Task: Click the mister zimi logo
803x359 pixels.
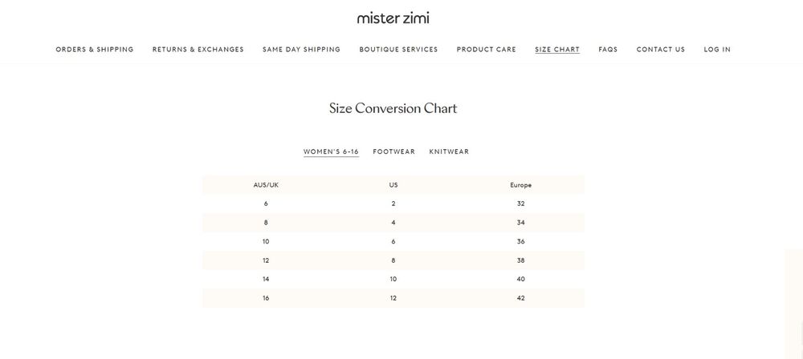Action: 393,18
